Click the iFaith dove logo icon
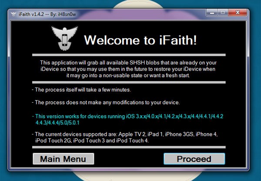261x181 pixels. 64,38
